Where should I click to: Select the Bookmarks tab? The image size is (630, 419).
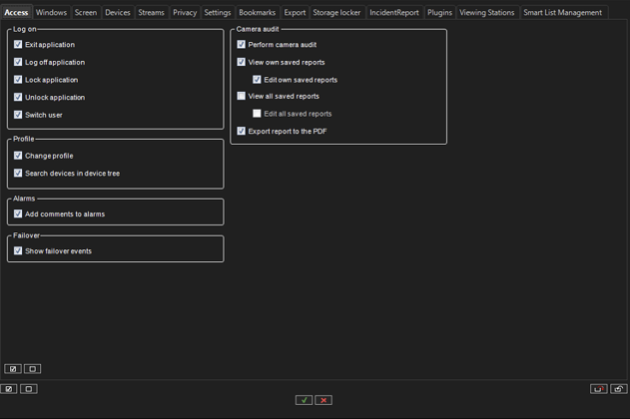(258, 12)
